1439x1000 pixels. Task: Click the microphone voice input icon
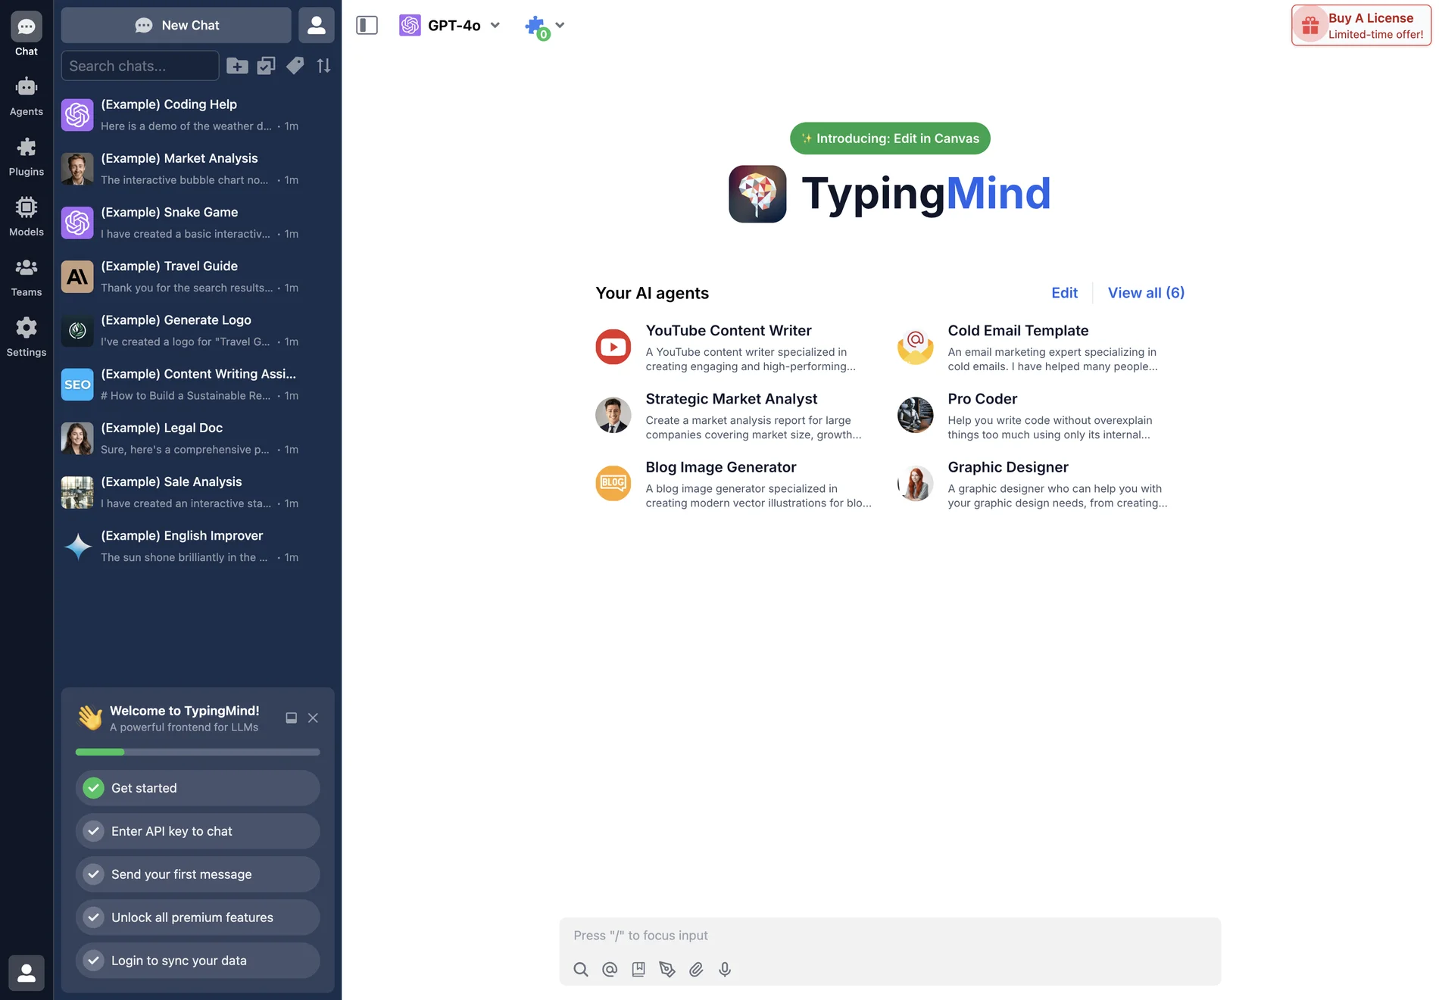(725, 970)
